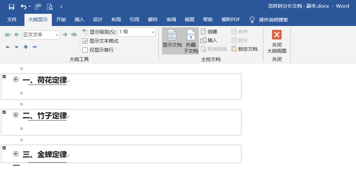Move item up with triangle arrow
This screenshot has height=172, width=356.
8,47
